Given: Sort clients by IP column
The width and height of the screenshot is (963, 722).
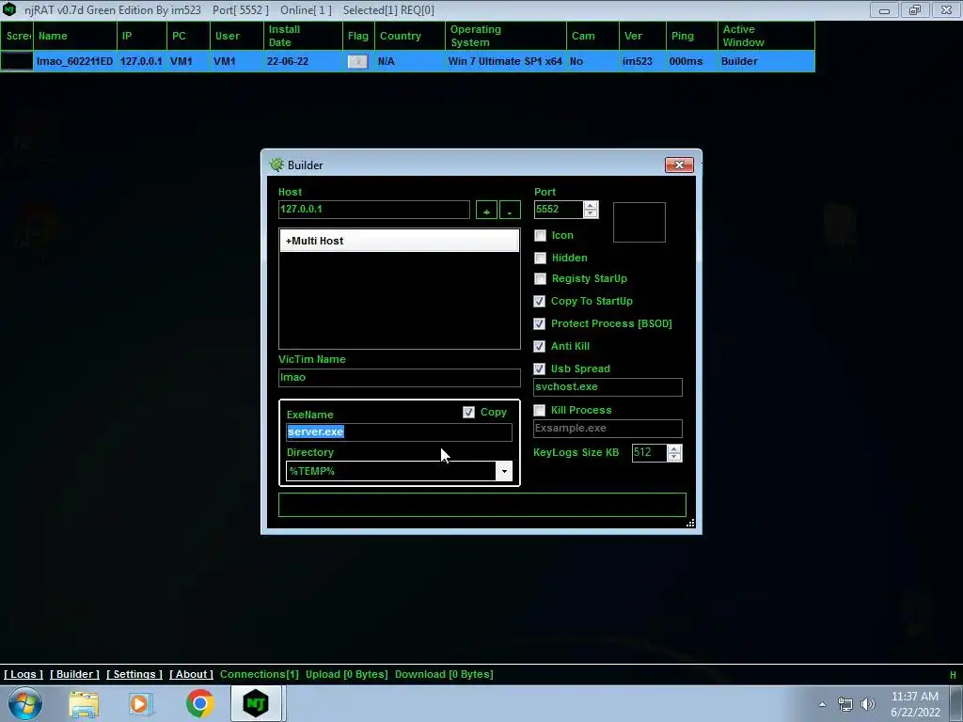Looking at the screenshot, I should click(x=142, y=36).
